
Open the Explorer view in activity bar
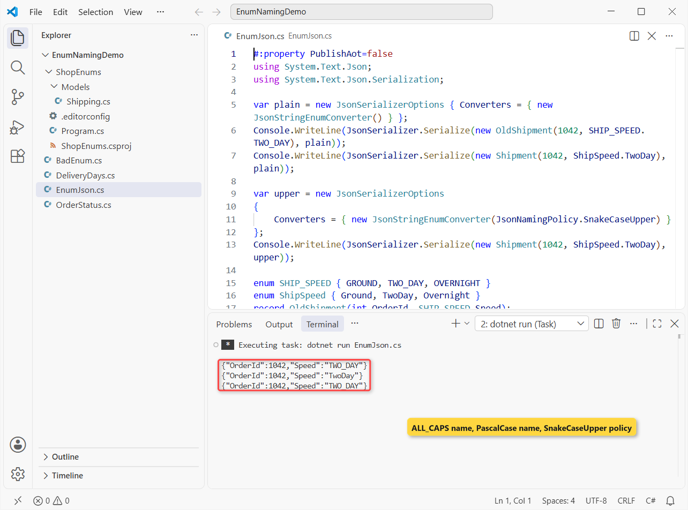(18, 38)
